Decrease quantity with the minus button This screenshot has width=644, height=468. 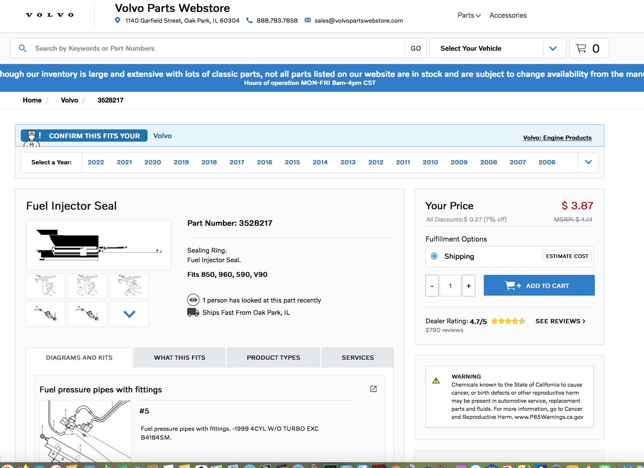432,286
